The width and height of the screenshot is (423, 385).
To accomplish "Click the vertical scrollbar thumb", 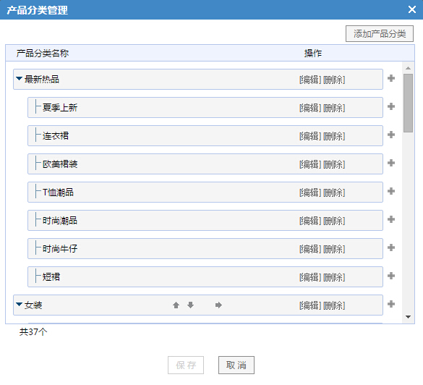I will tap(408, 103).
